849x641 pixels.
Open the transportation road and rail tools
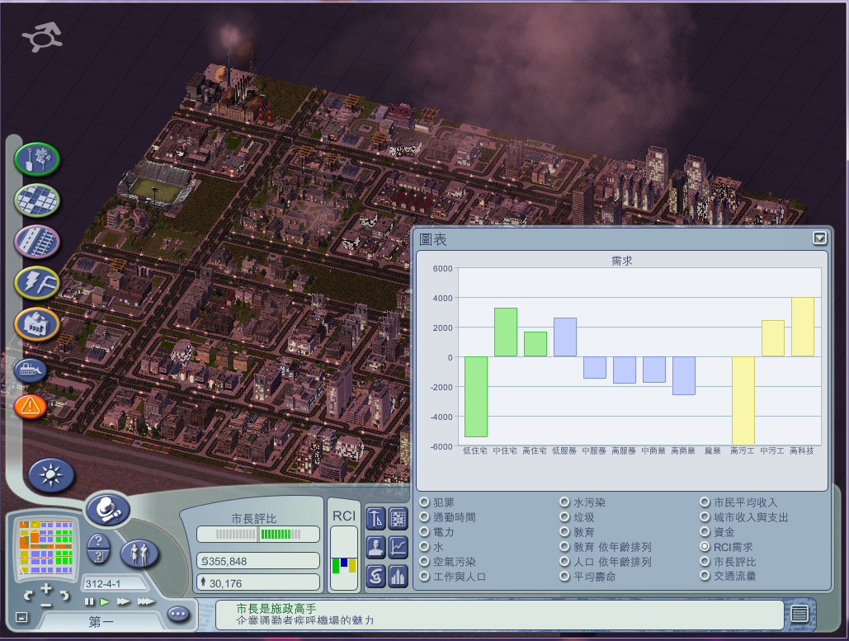tap(37, 242)
